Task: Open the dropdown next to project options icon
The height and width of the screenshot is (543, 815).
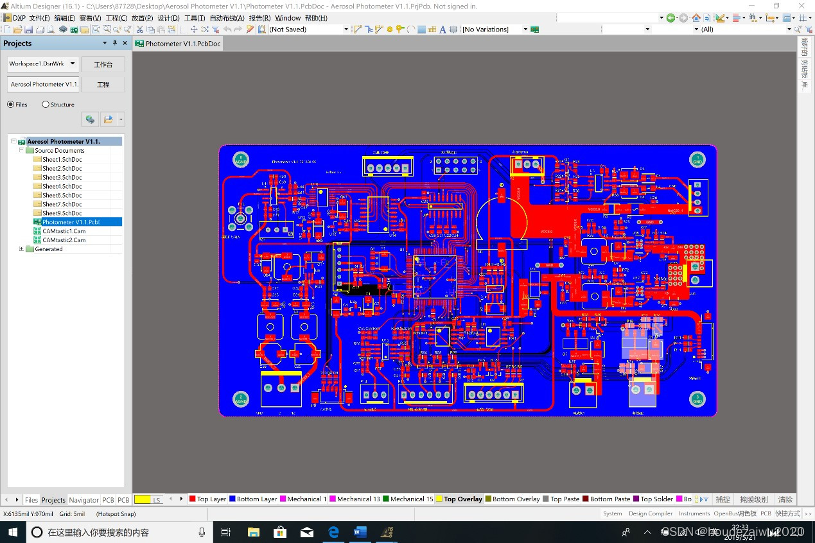Action: coord(121,119)
